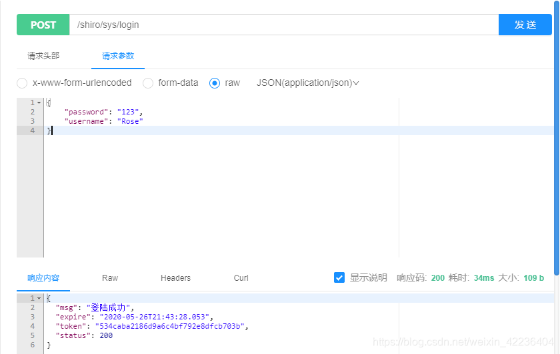Image resolution: width=560 pixels, height=354 pixels.
Task: Click line number 2 in request editor gutter
Action: (33, 112)
